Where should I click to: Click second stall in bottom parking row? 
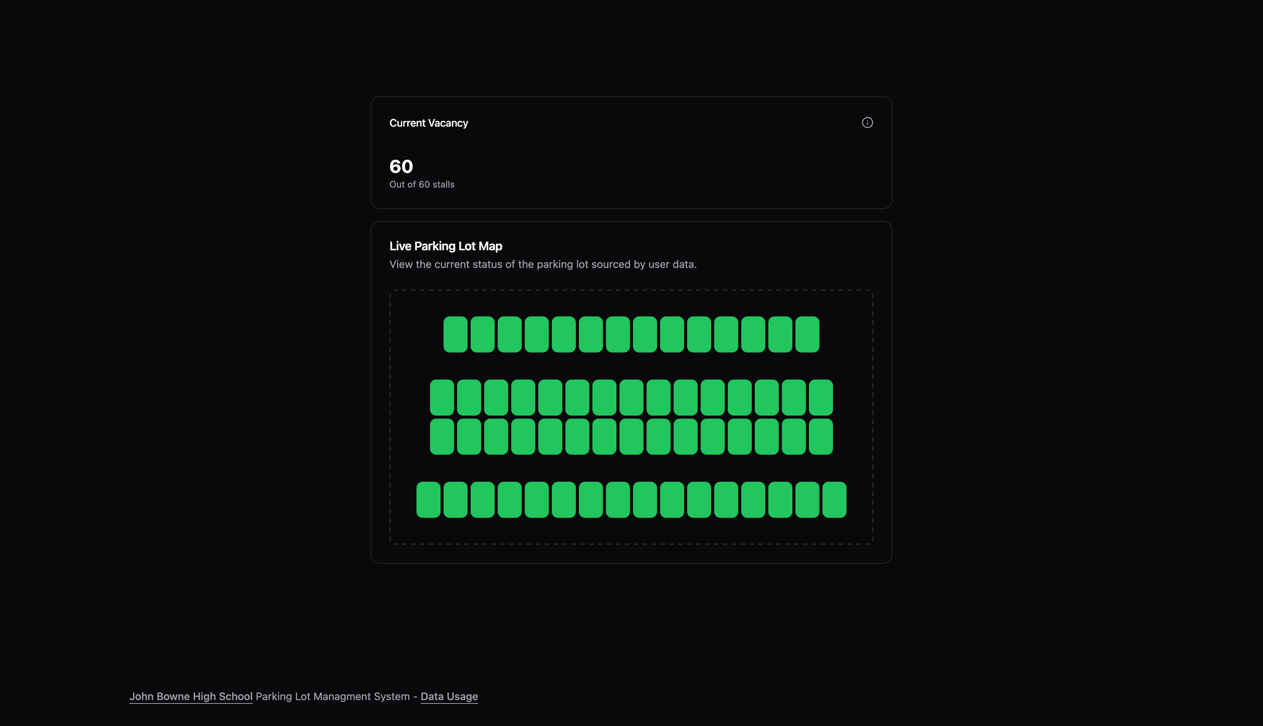pyautogui.click(x=455, y=500)
